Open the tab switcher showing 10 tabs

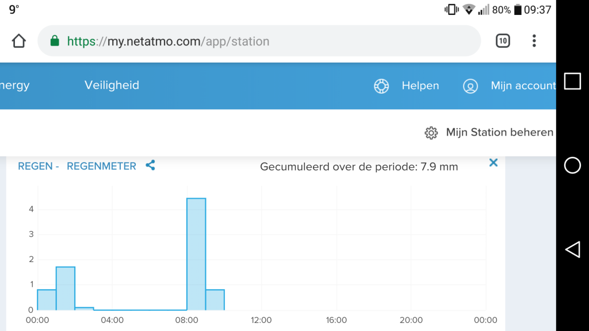[503, 41]
